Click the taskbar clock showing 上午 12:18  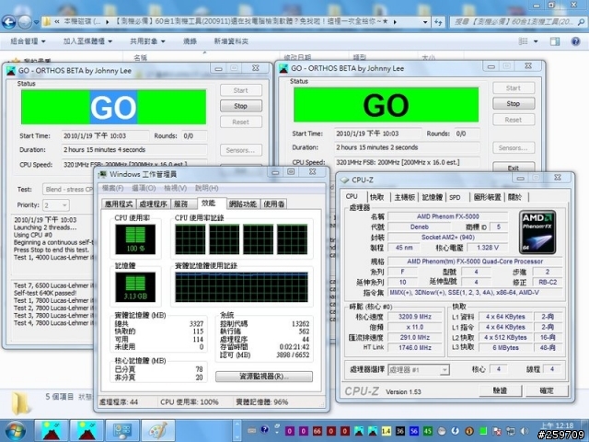point(559,425)
